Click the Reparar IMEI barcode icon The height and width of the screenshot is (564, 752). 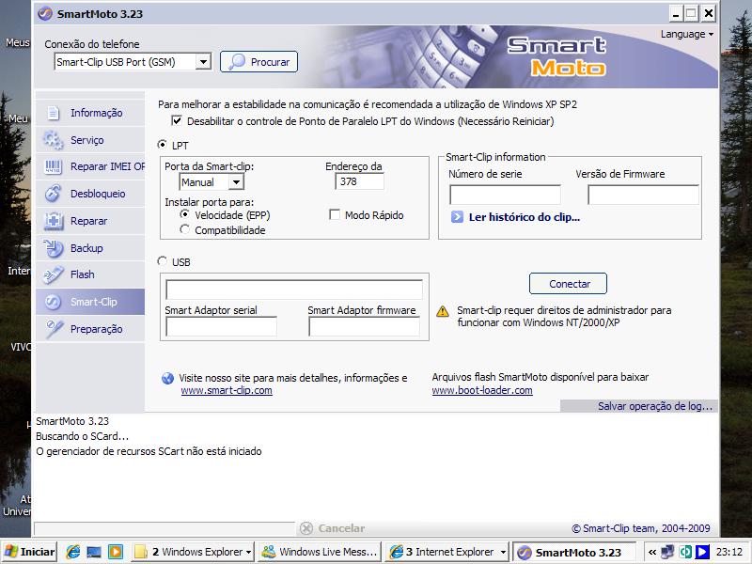[x=53, y=167]
